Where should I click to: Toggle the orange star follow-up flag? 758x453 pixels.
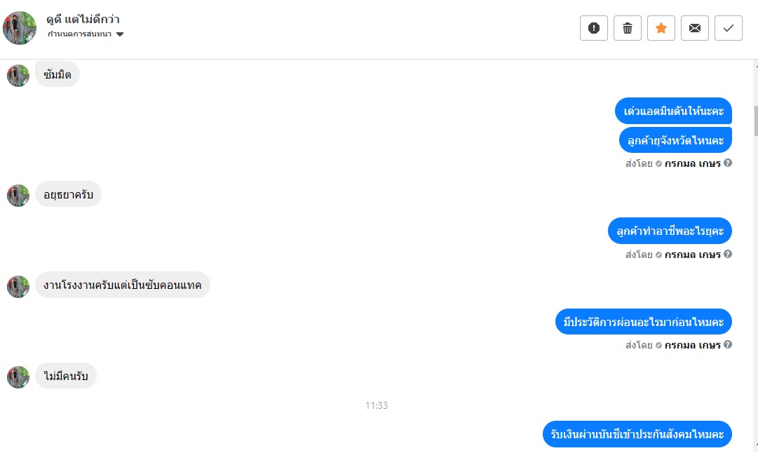[661, 28]
